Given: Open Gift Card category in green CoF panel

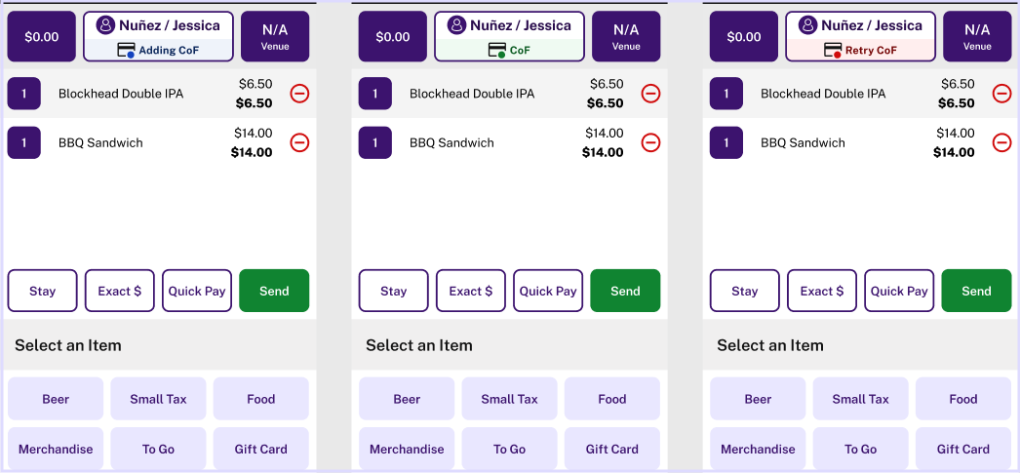Looking at the screenshot, I should tap(612, 449).
